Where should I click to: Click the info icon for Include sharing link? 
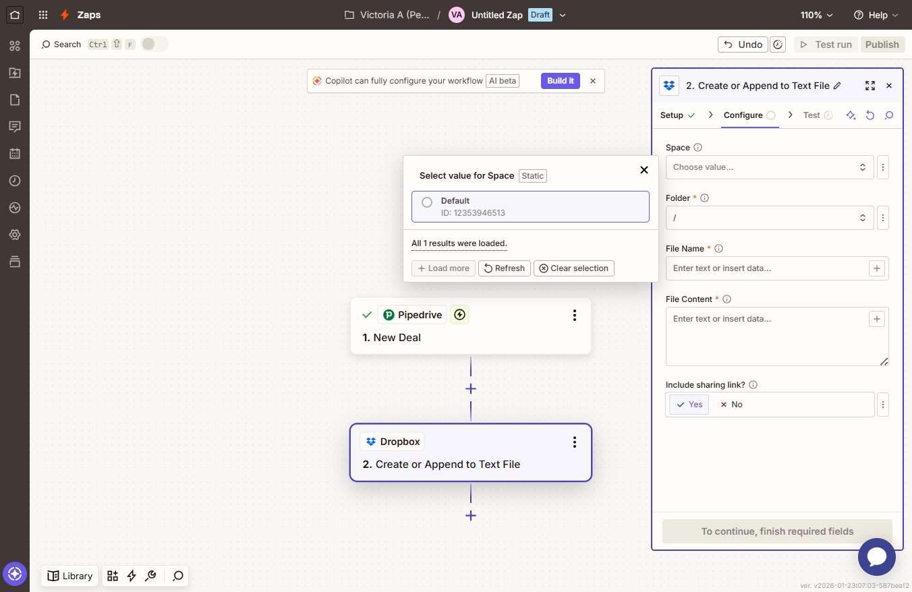(x=753, y=385)
